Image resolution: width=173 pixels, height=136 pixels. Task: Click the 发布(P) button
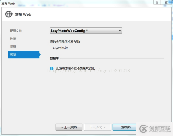[x=125, y=127]
